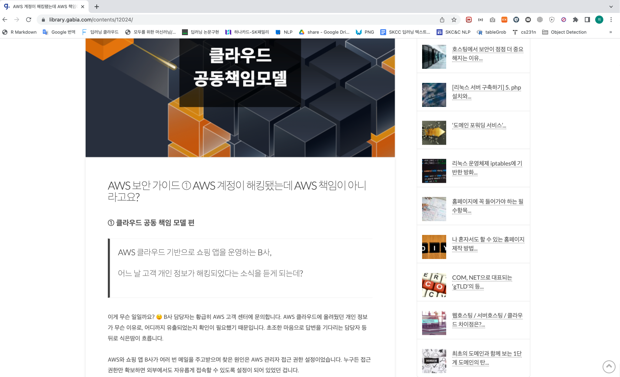Show more bookmarks with the double chevron
This screenshot has height=377, width=620.
pos(611,32)
